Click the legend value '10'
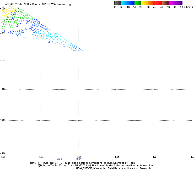194x170 pixels. [128, 7]
